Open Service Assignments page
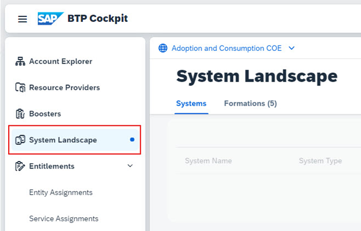 tap(64, 219)
